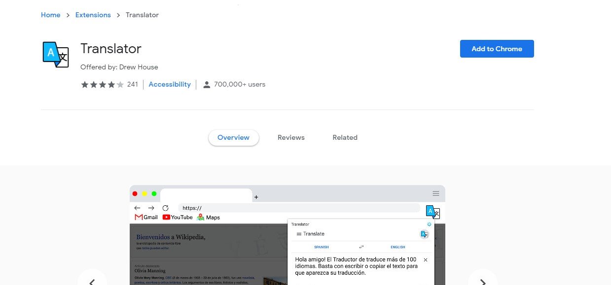Click the 'Hola amigo!' translation text box

[357, 266]
